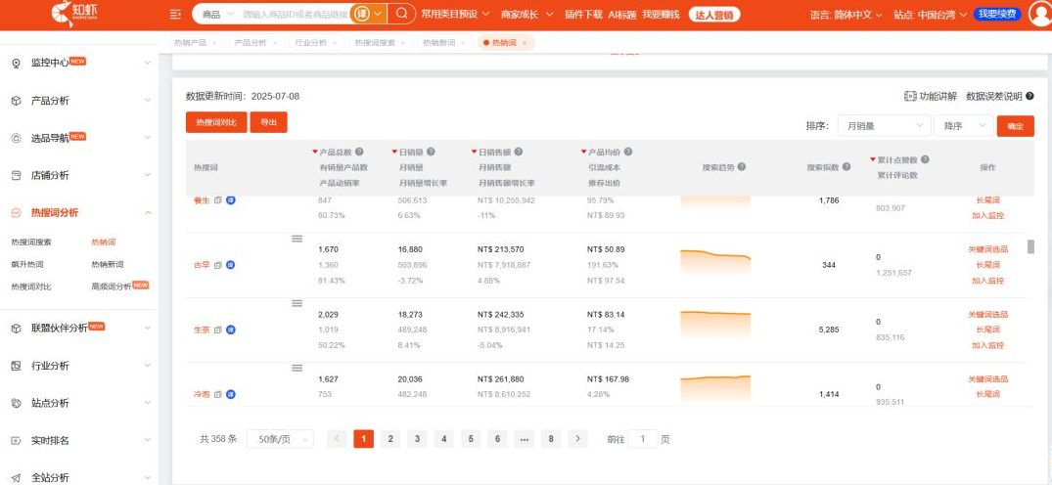The width and height of the screenshot is (1052, 485).
Task: Open the 商品 search type dropdown
Action: point(217,14)
